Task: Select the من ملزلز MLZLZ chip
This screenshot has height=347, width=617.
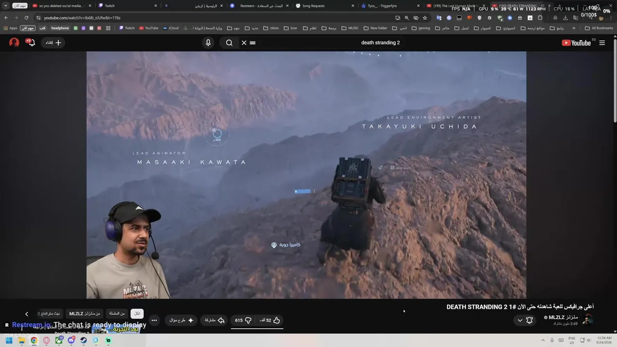Action: click(85, 313)
